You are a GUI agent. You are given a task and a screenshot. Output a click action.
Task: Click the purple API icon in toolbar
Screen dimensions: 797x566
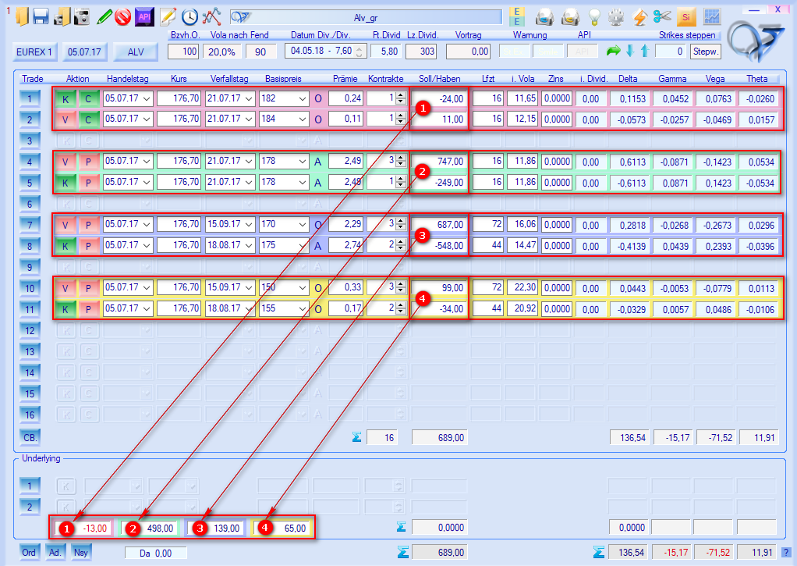tap(143, 16)
